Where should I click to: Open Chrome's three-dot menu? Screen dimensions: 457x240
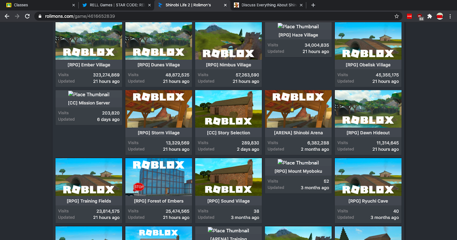450,16
